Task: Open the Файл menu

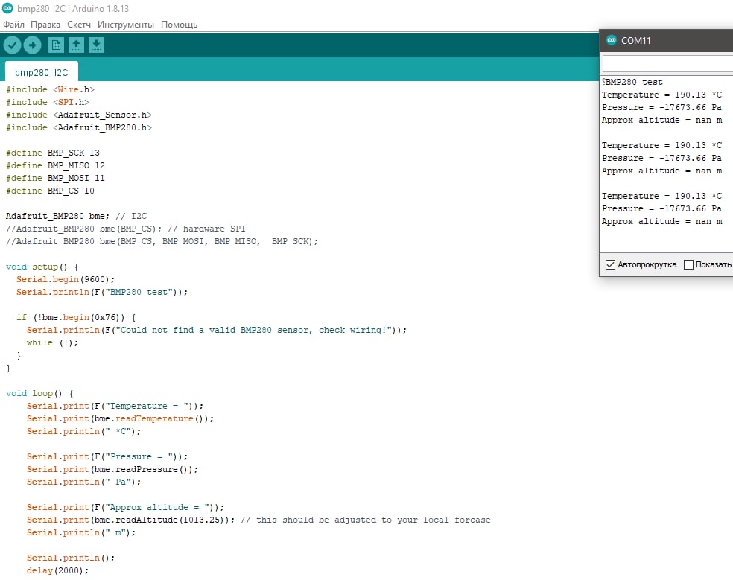Action: coord(13,25)
